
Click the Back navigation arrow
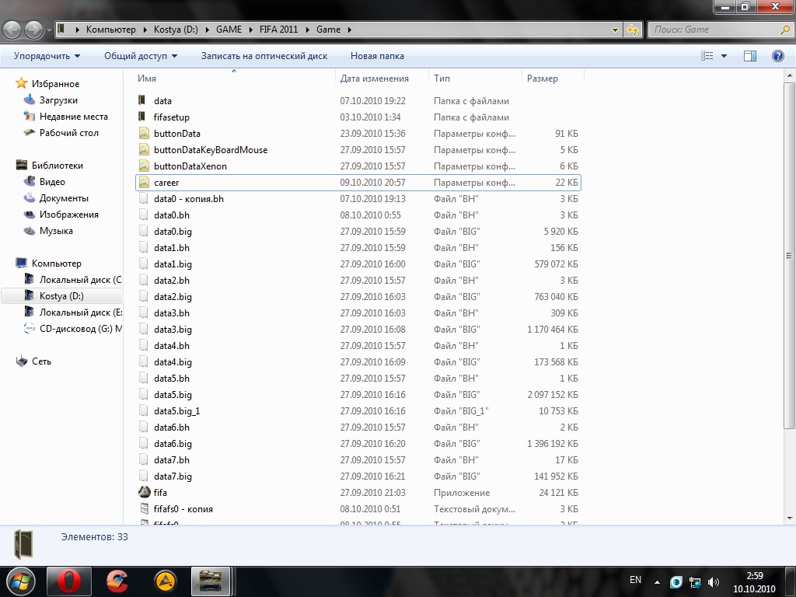(x=12, y=30)
